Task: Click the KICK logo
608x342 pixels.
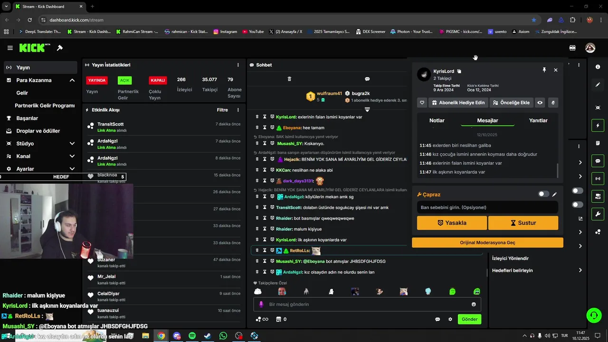Action: click(35, 48)
